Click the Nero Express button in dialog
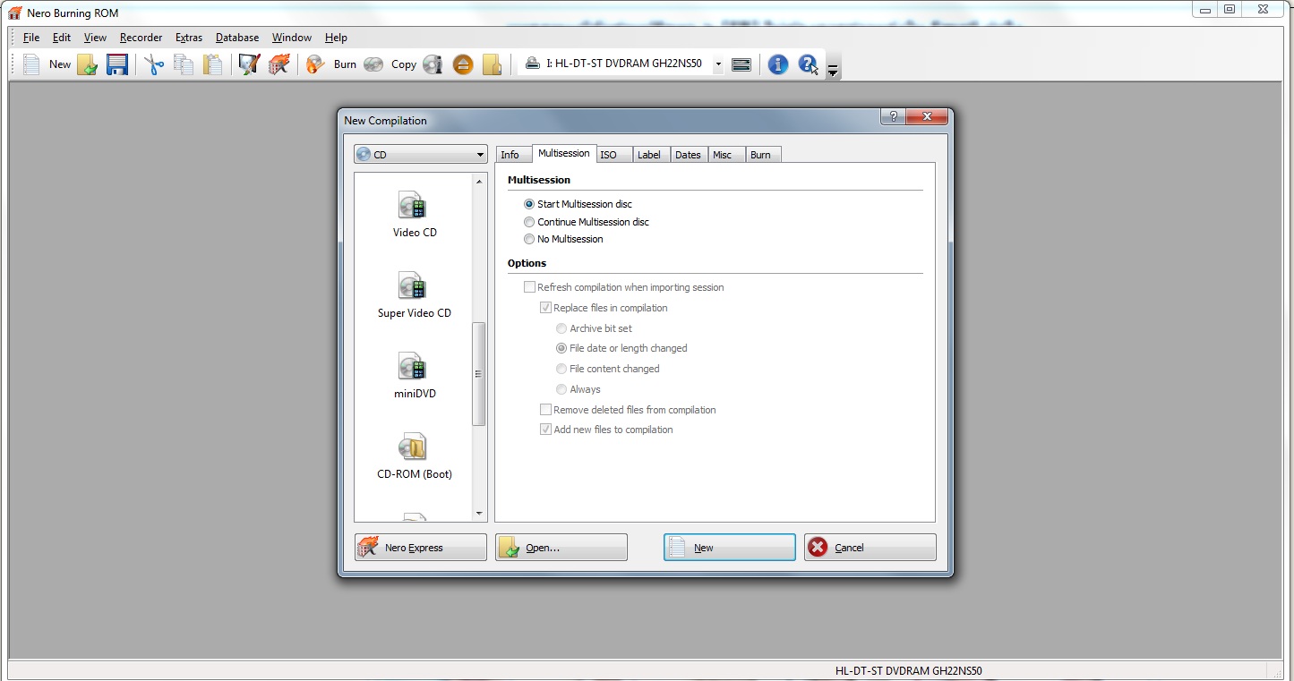This screenshot has height=681, width=1294. pyautogui.click(x=421, y=548)
